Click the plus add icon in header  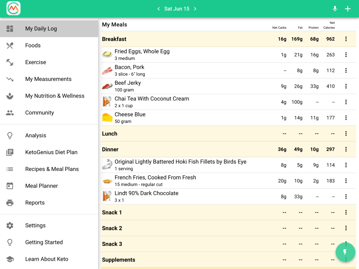coord(348,9)
